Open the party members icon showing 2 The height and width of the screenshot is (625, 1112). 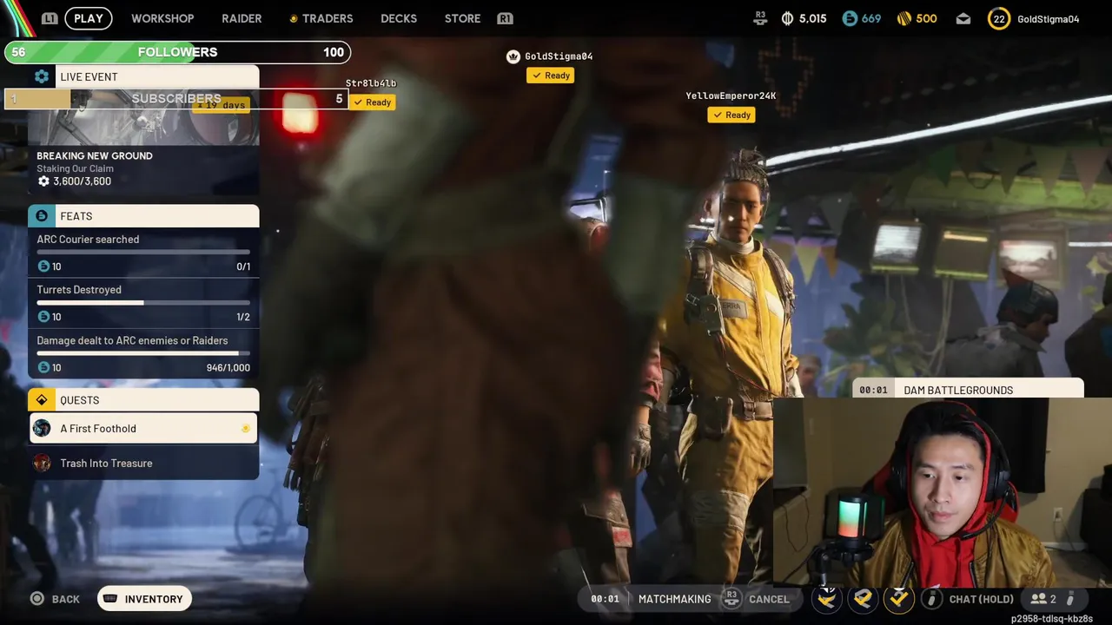click(x=1038, y=598)
